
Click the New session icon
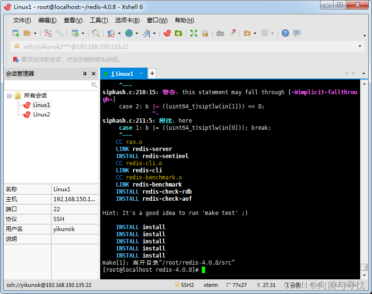(x=16, y=33)
